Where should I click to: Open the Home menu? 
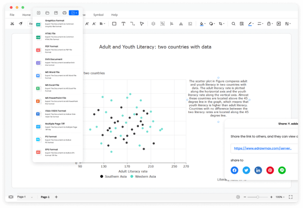point(27,15)
